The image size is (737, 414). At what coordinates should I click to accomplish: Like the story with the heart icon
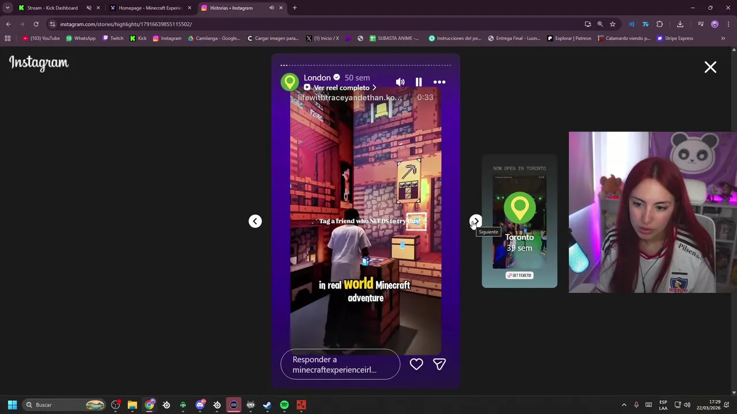click(x=416, y=364)
